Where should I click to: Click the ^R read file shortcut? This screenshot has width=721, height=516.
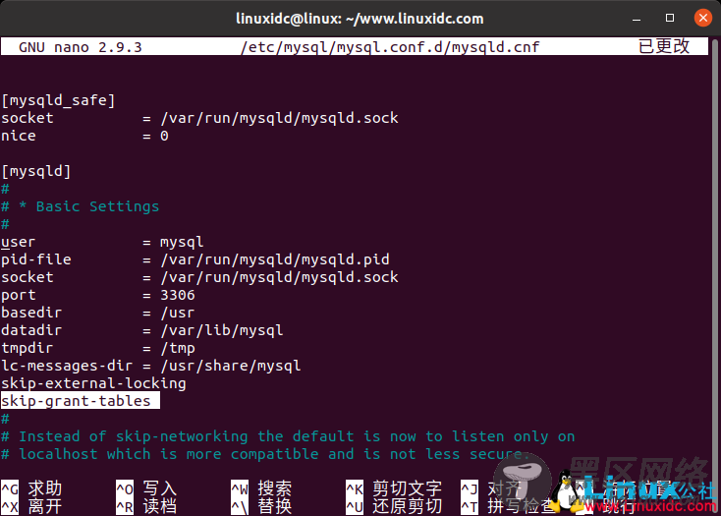(146, 506)
